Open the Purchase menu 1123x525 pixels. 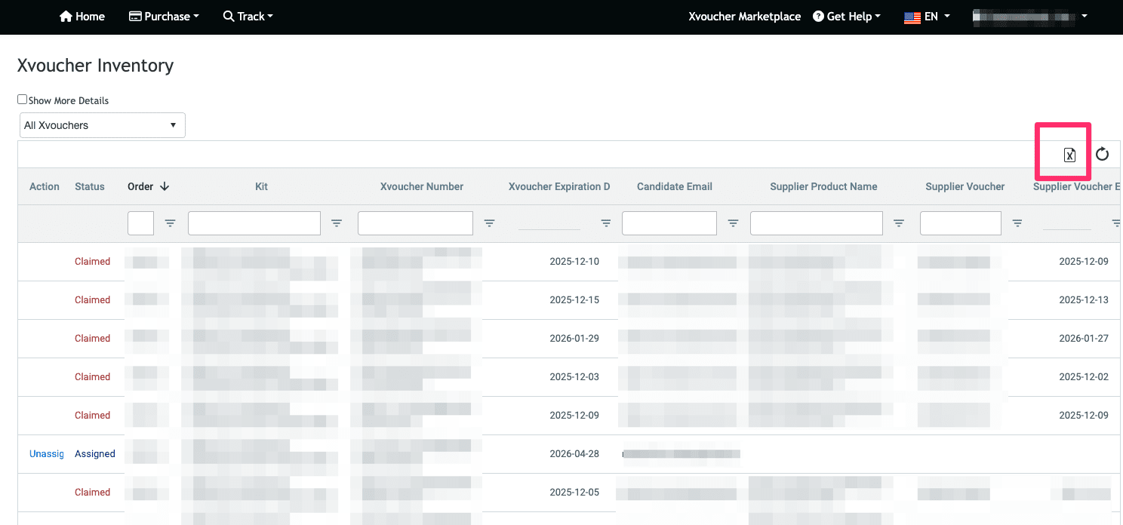(x=164, y=16)
